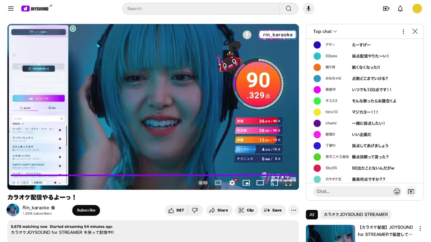
Task: Open the live chat options menu
Action: coord(403,32)
